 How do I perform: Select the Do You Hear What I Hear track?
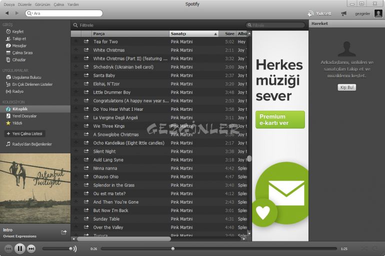pos(159,109)
